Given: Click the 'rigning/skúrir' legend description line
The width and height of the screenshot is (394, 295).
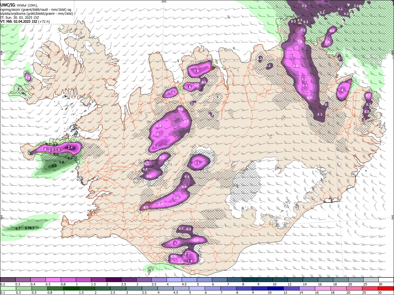Looking at the screenshot, I should click(36, 10).
